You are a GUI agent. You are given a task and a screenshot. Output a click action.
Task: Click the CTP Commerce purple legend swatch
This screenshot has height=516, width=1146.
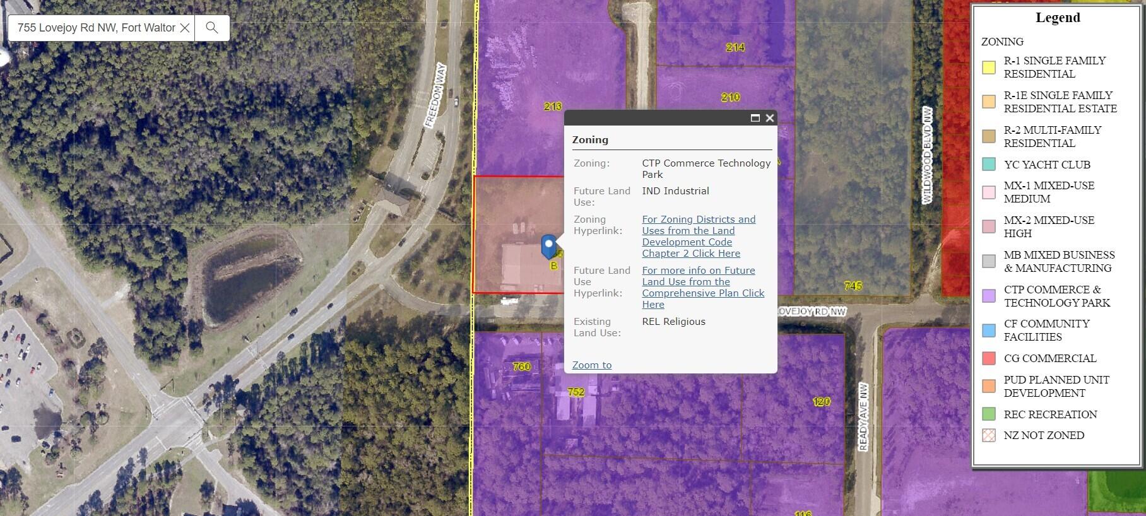[x=989, y=296]
